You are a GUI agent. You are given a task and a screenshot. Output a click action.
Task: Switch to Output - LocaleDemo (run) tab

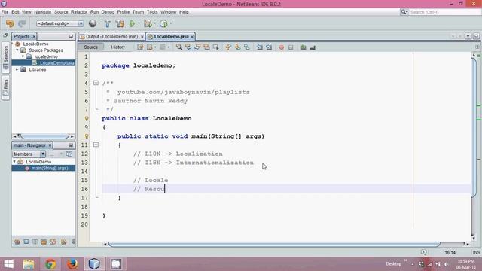(x=111, y=37)
